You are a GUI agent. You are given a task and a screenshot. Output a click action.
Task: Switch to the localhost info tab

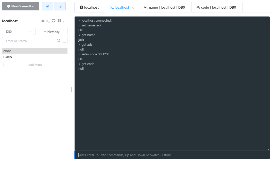tap(89, 7)
